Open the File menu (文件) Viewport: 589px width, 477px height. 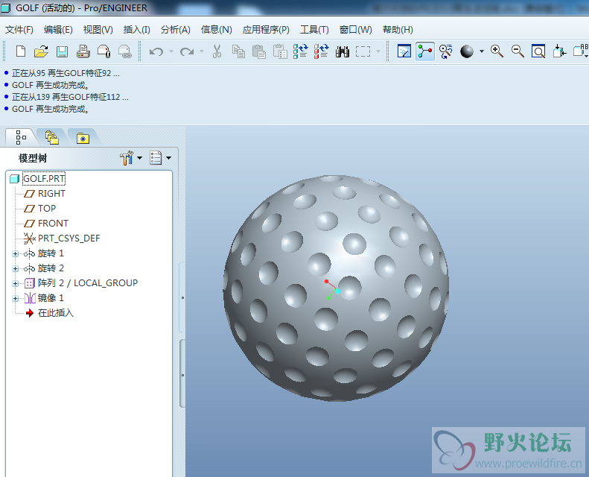tap(19, 30)
